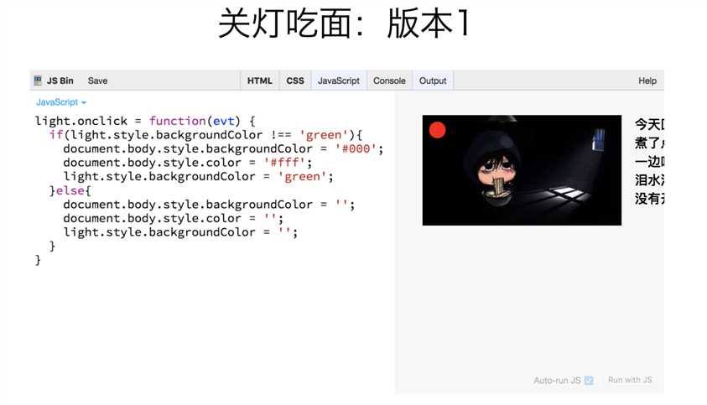
Task: Toggle the JavaScript panel tab
Action: point(339,80)
